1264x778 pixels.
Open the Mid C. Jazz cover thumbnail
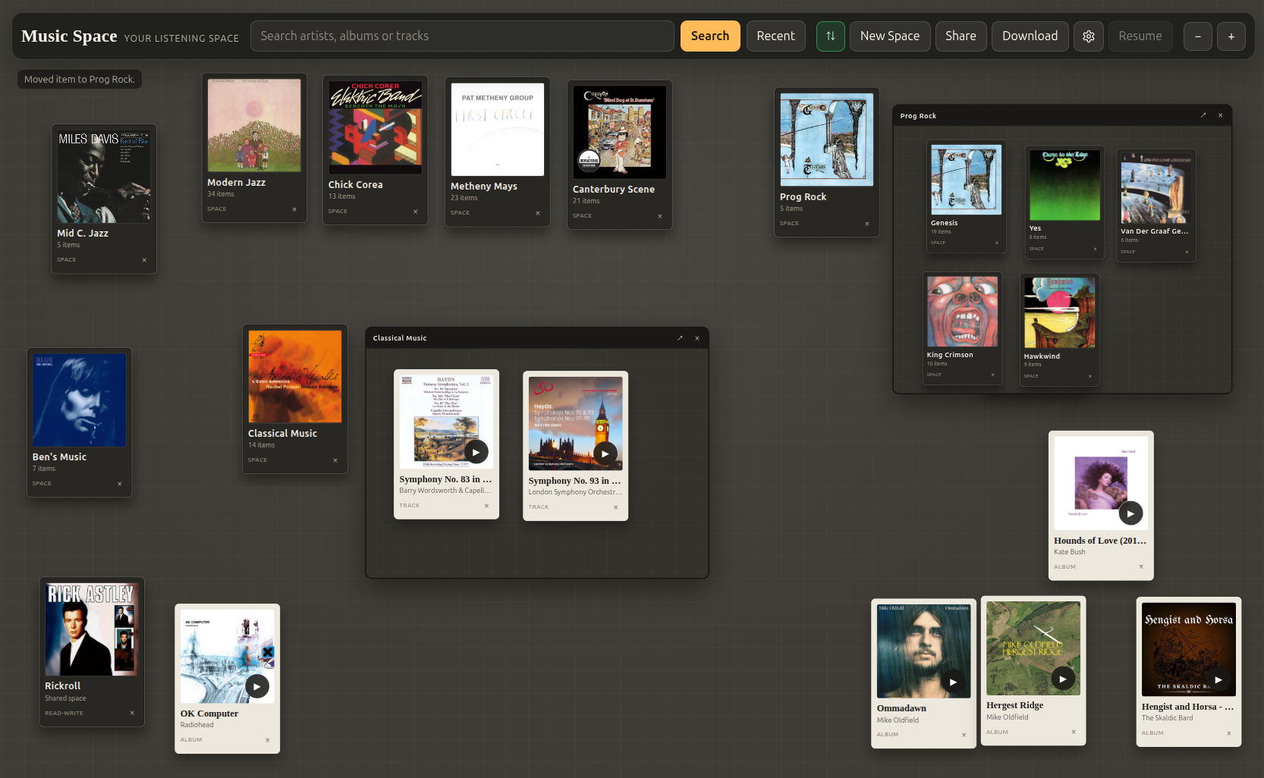click(104, 176)
